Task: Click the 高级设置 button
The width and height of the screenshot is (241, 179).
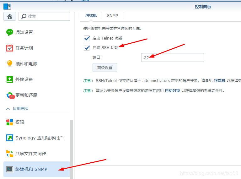Action: pos(105,68)
